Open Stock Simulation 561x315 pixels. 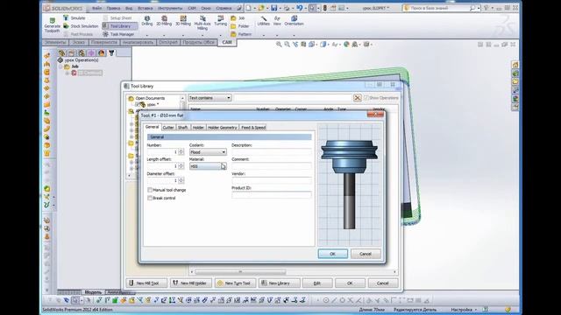click(81, 26)
